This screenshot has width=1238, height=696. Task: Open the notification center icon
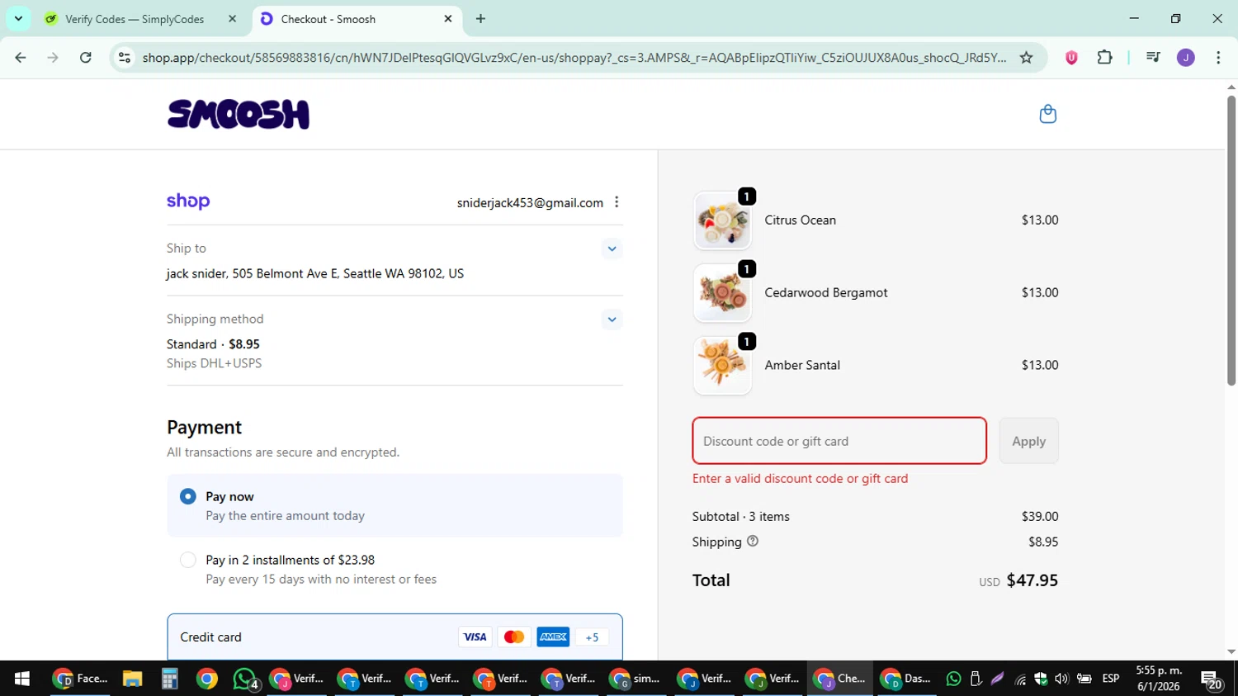click(1212, 679)
